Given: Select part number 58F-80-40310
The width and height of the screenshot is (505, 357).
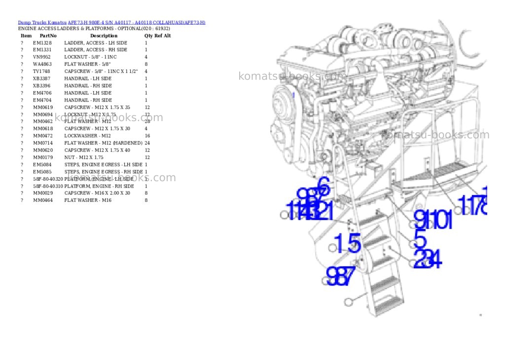Looking at the screenshot, I should [x=48, y=186].
